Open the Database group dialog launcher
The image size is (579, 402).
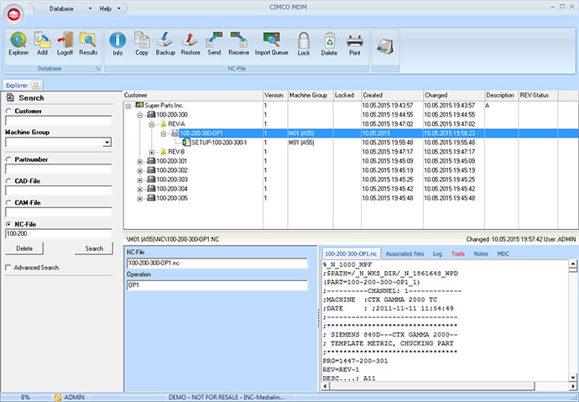click(98, 69)
